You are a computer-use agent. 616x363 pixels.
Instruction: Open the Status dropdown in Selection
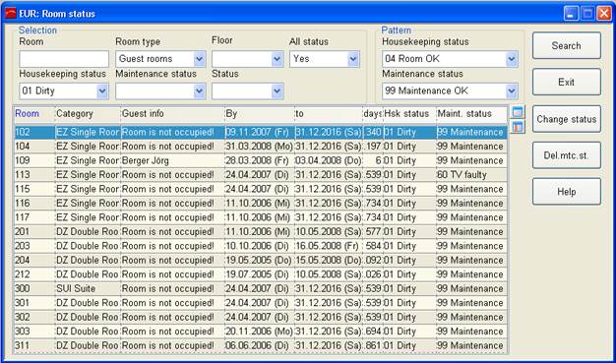(277, 91)
